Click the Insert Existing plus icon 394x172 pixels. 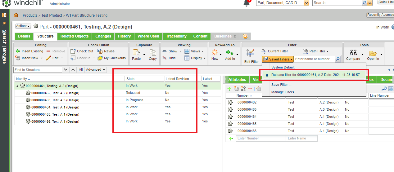tap(18, 51)
